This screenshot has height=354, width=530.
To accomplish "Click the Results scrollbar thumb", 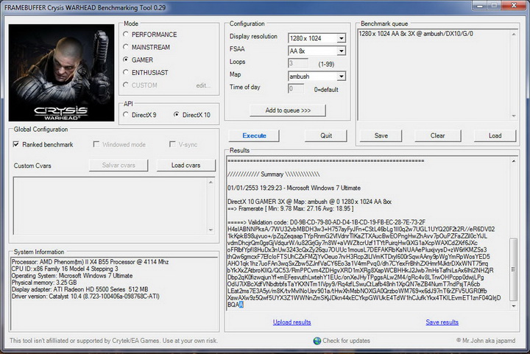I will [x=514, y=269].
